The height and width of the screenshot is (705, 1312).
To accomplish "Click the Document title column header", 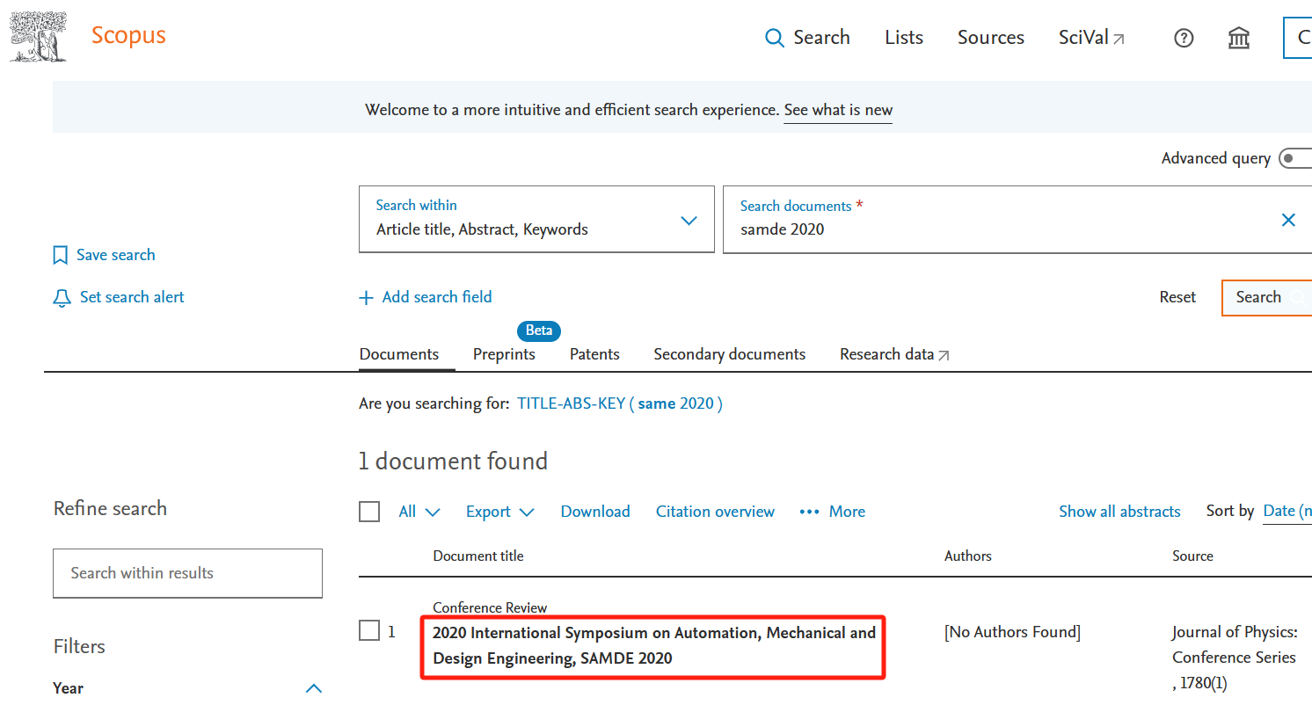I will (x=478, y=556).
